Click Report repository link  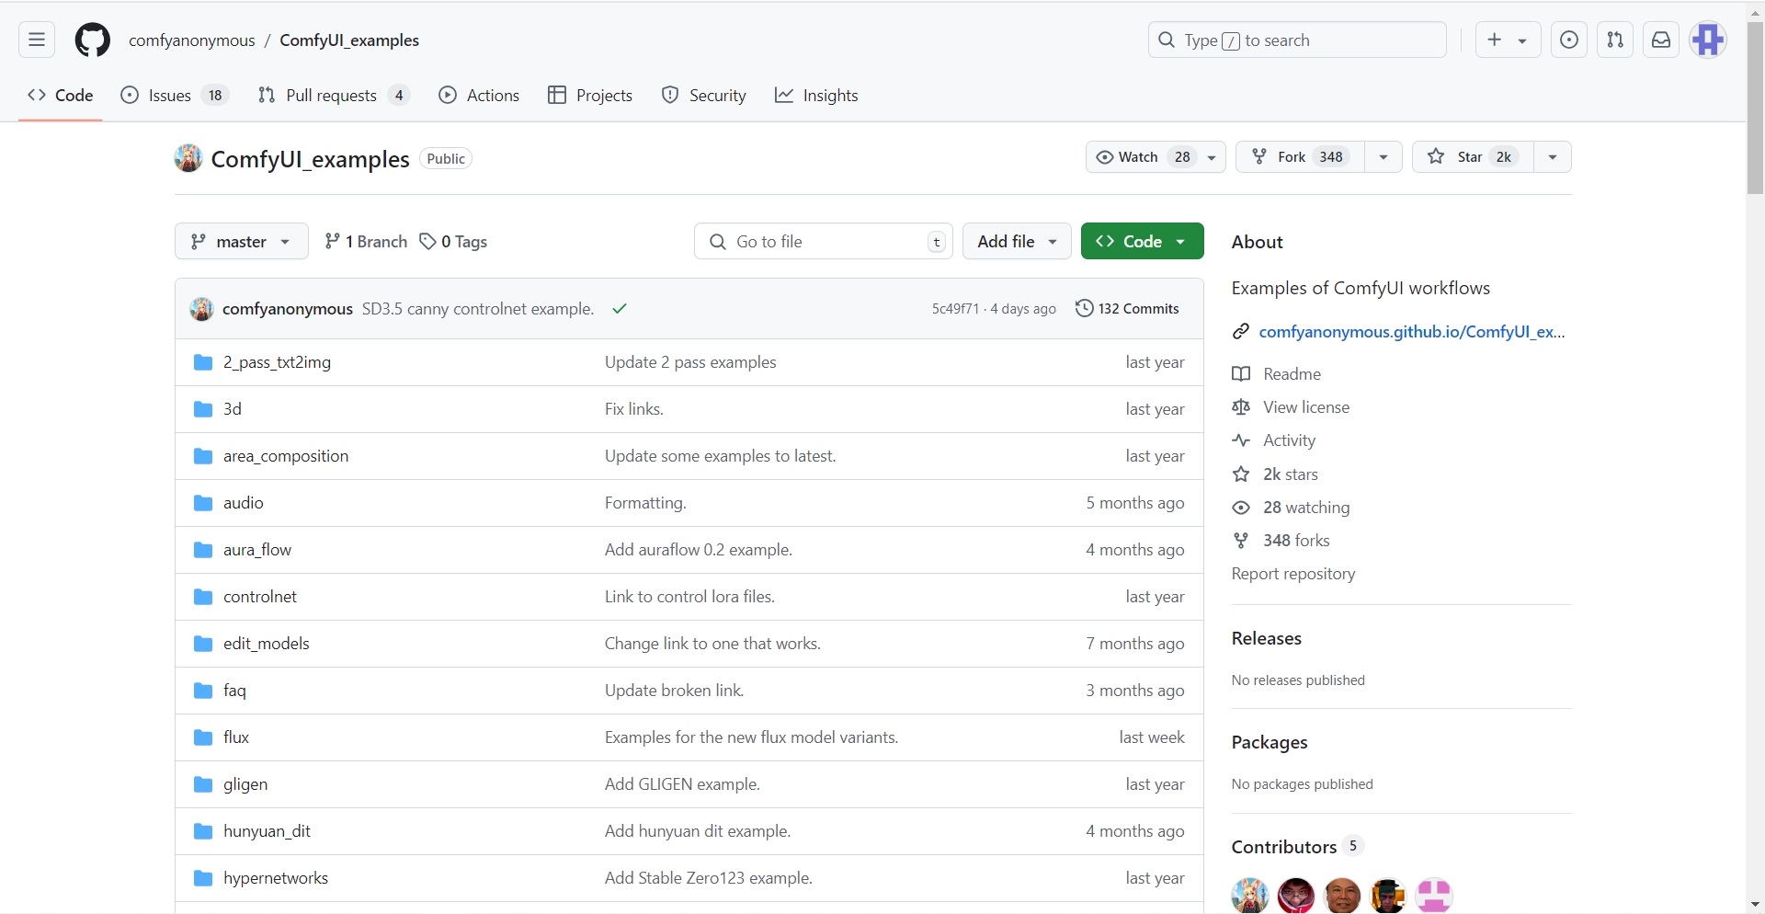1293,574
